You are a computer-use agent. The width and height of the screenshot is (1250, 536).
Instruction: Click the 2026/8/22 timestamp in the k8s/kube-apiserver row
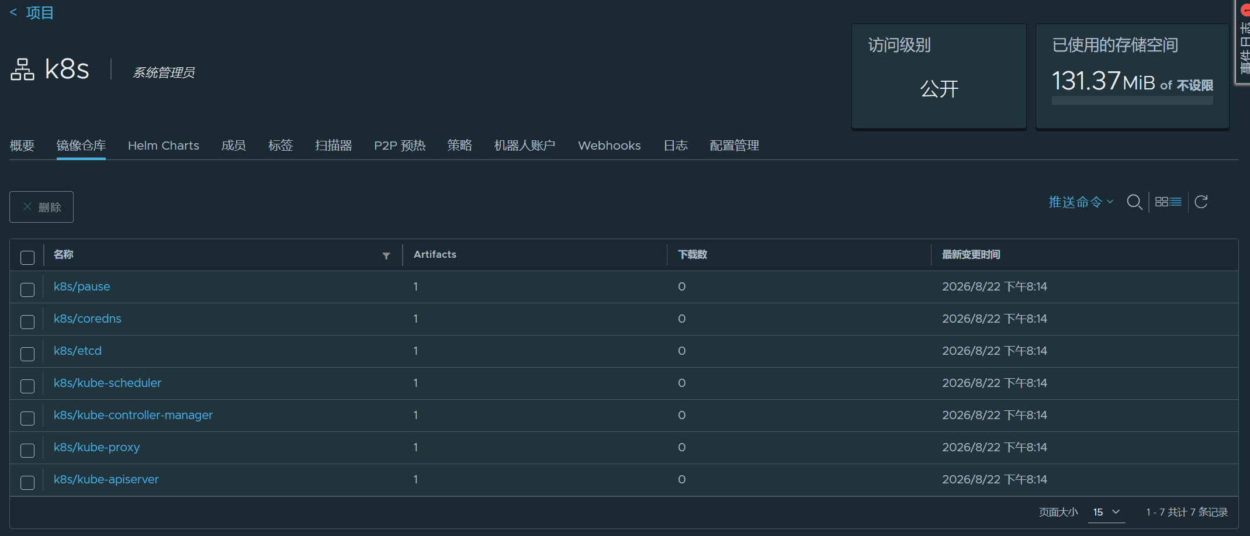[995, 479]
